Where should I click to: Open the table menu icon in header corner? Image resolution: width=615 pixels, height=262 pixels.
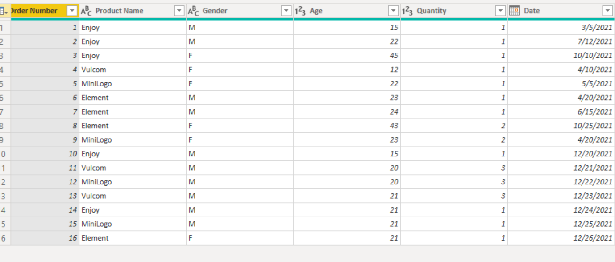4,11
